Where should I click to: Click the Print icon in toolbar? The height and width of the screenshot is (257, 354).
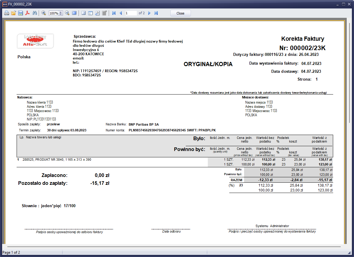point(6,13)
